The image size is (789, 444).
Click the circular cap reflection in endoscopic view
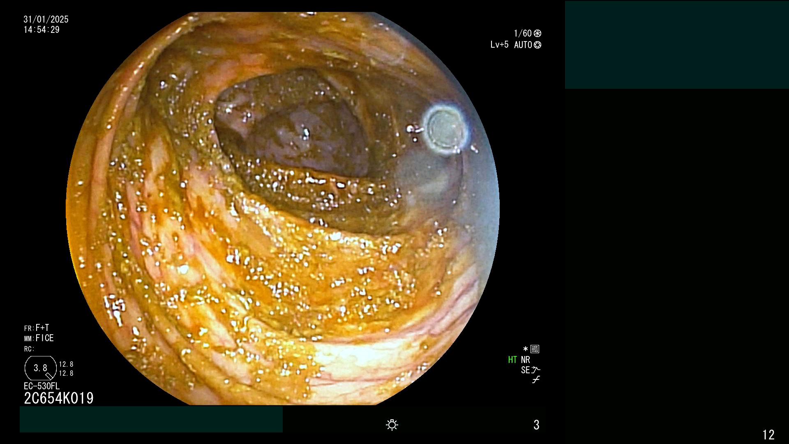click(x=445, y=129)
